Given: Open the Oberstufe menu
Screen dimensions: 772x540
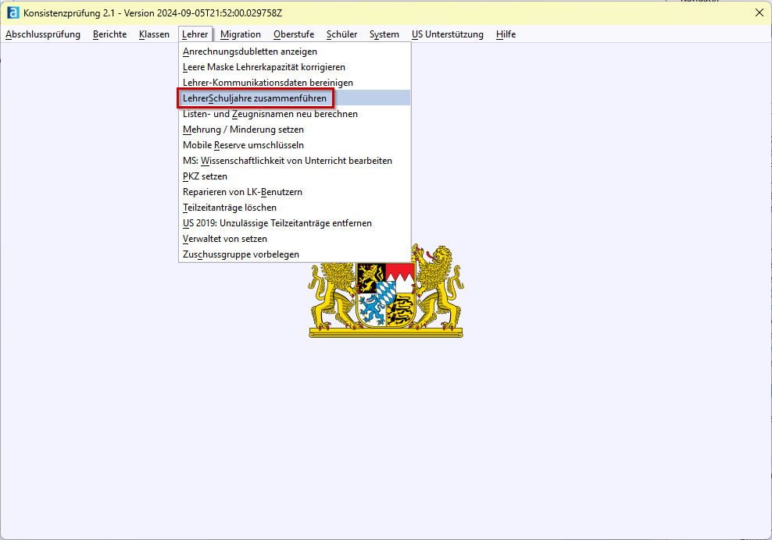Looking at the screenshot, I should pyautogui.click(x=294, y=34).
